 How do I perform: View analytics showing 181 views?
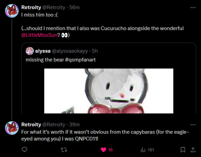pyautogui.click(x=147, y=150)
